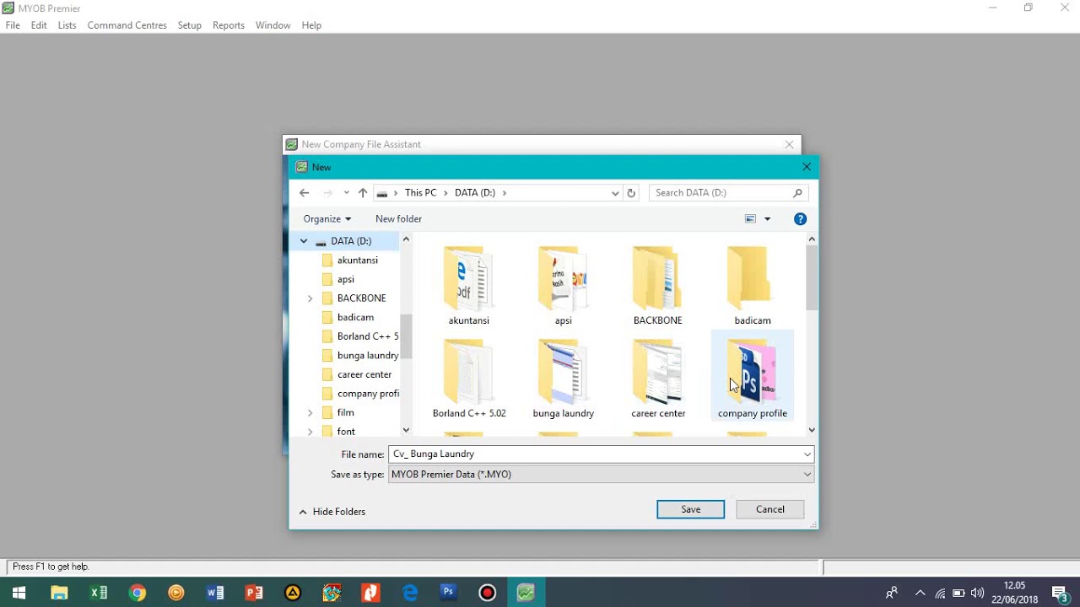
Task: Open the Save as type dropdown
Action: point(807,475)
